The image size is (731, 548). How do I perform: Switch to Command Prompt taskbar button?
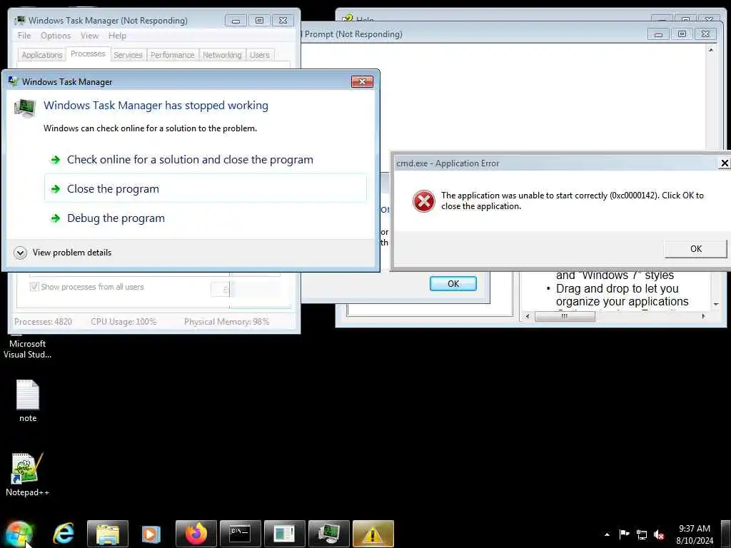[240, 534]
